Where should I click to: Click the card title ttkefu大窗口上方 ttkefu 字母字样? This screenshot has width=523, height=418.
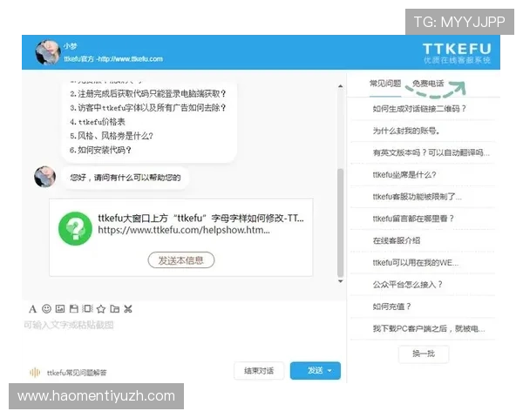[x=200, y=219]
